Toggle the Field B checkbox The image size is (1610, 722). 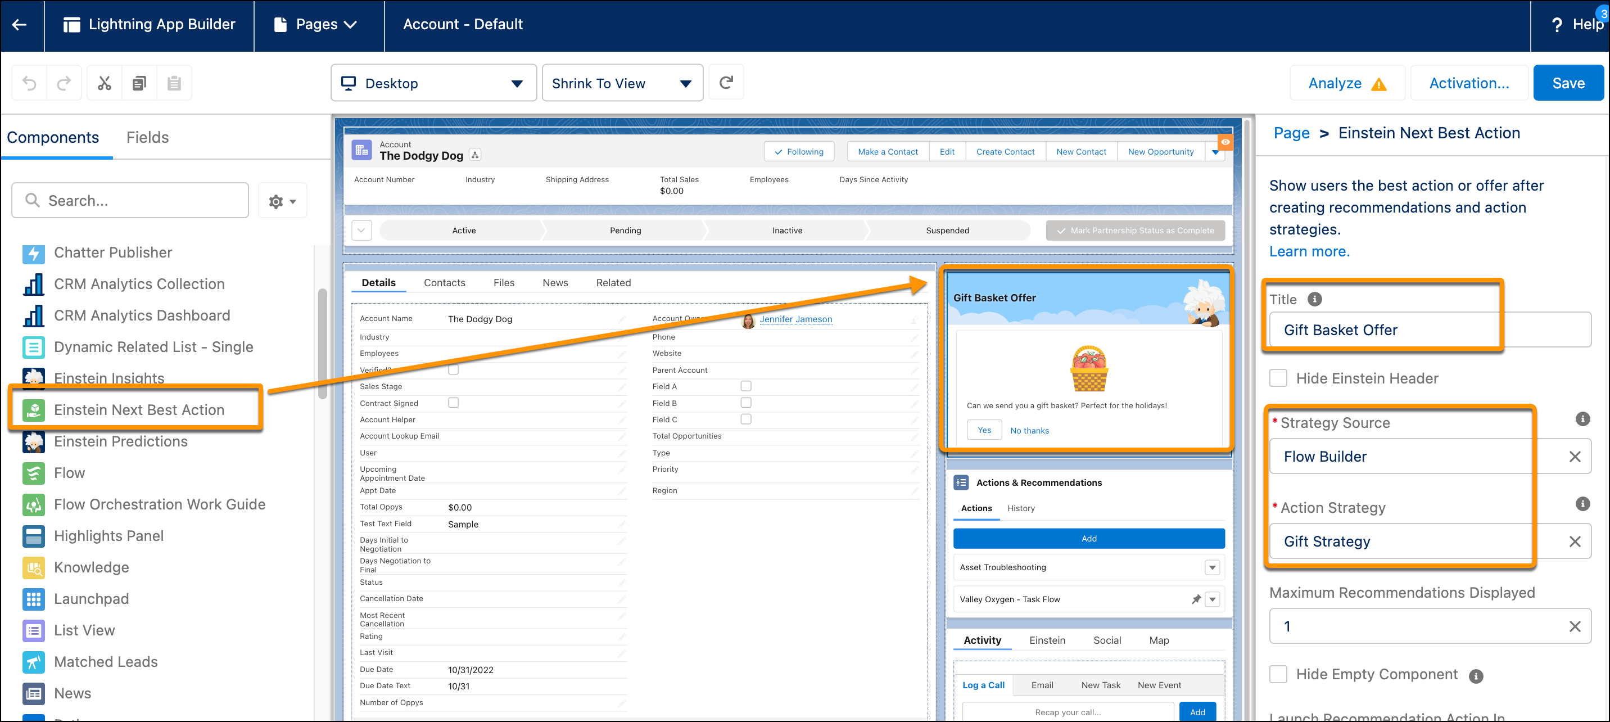[745, 403]
